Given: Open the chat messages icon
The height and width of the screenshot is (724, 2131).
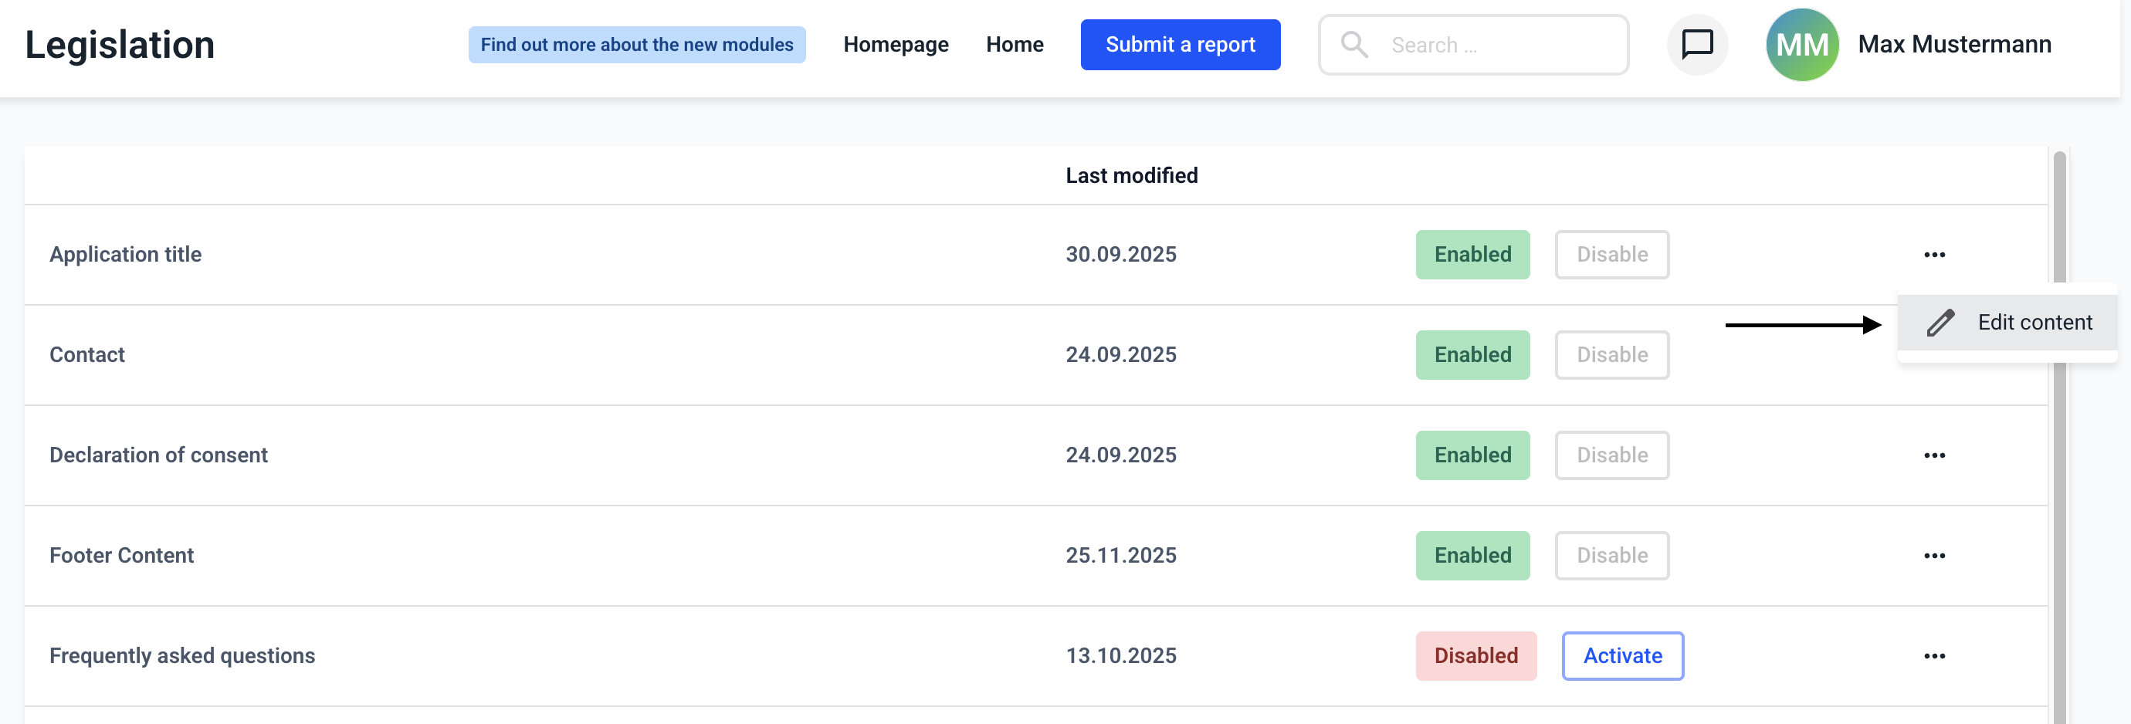Looking at the screenshot, I should pos(1697,44).
